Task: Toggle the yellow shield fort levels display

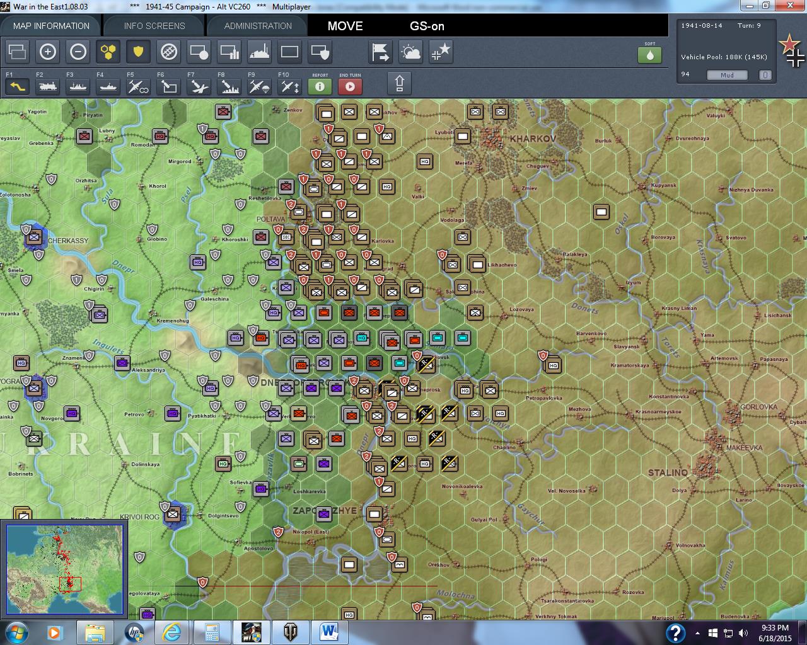Action: click(139, 52)
